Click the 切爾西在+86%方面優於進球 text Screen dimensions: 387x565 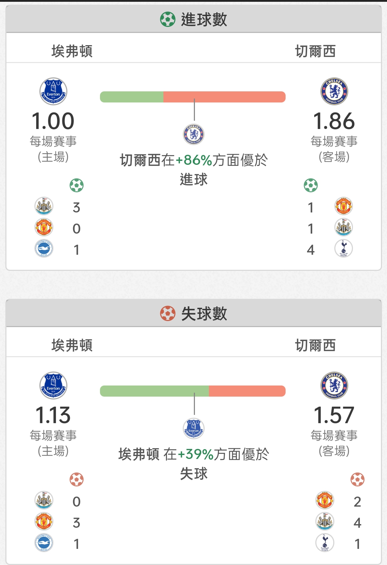pyautogui.click(x=193, y=169)
